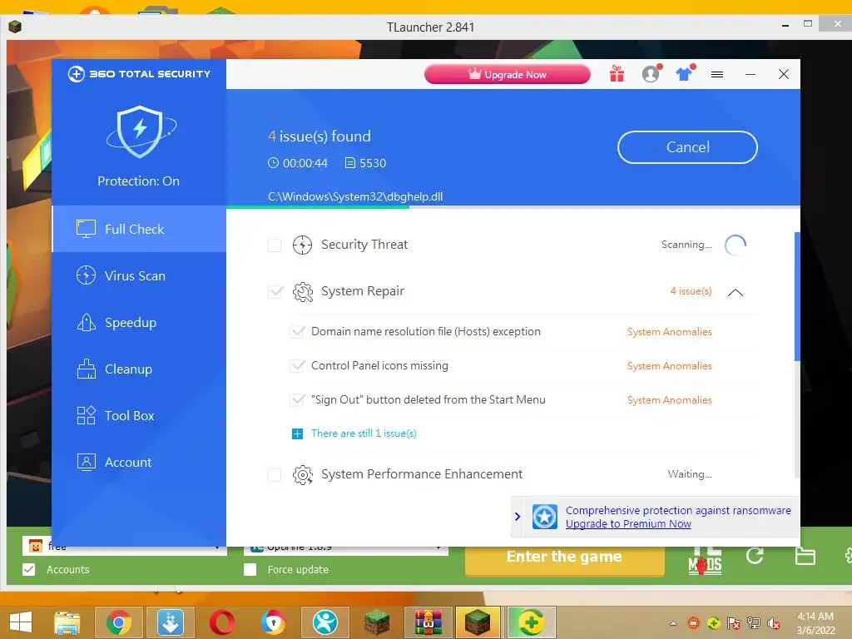Open WinRAR from the taskbar

point(428,622)
